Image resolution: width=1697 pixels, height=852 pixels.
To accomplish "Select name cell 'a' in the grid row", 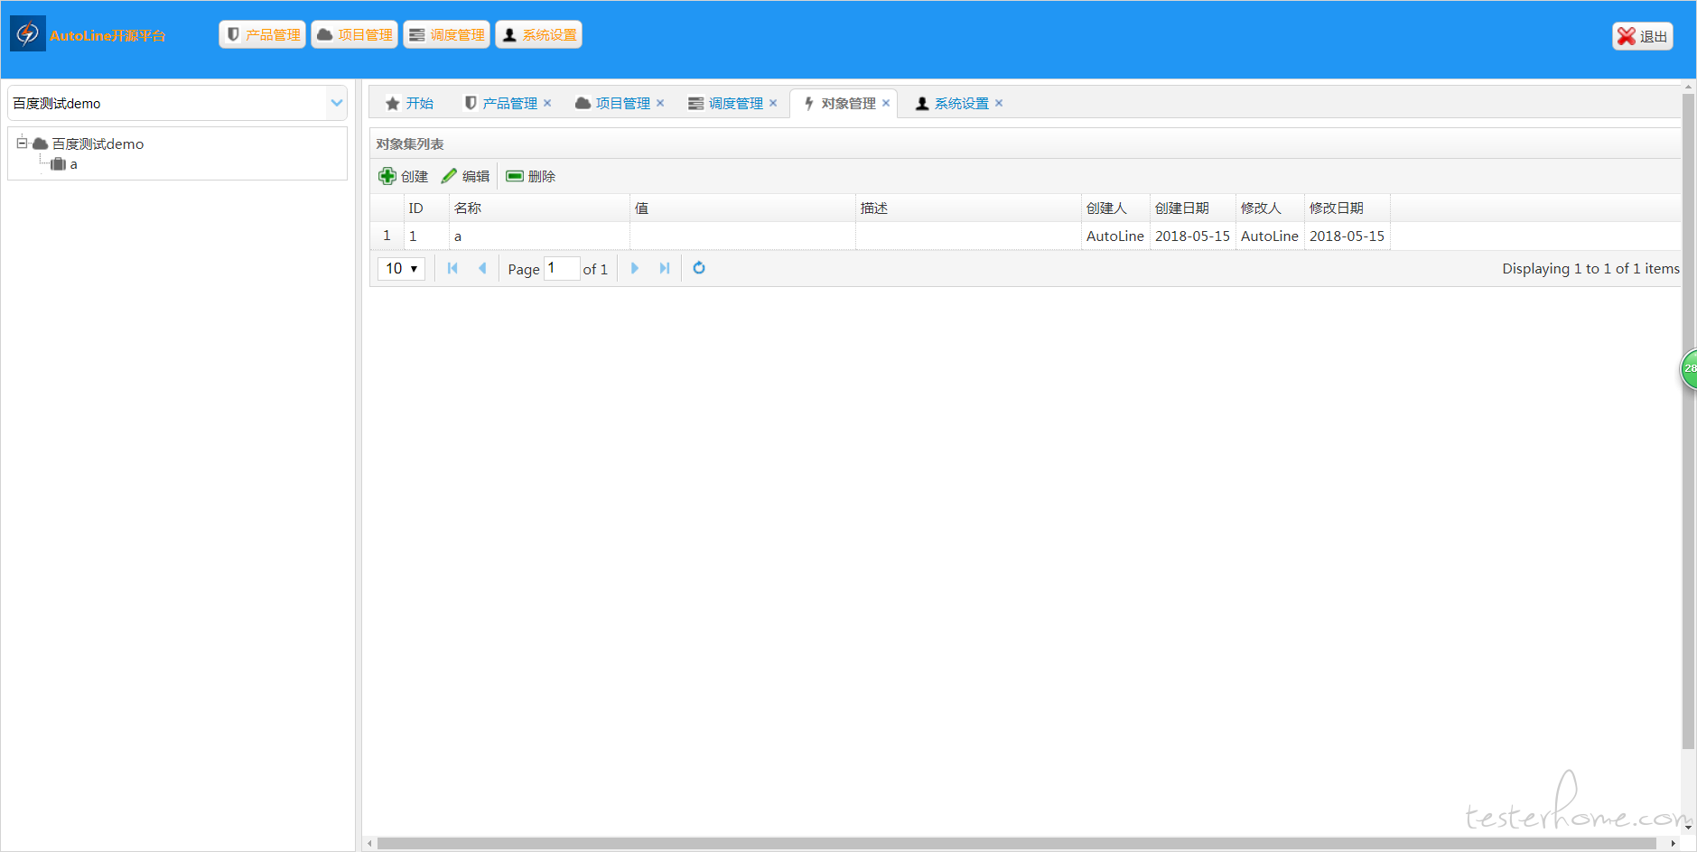I will click(539, 236).
